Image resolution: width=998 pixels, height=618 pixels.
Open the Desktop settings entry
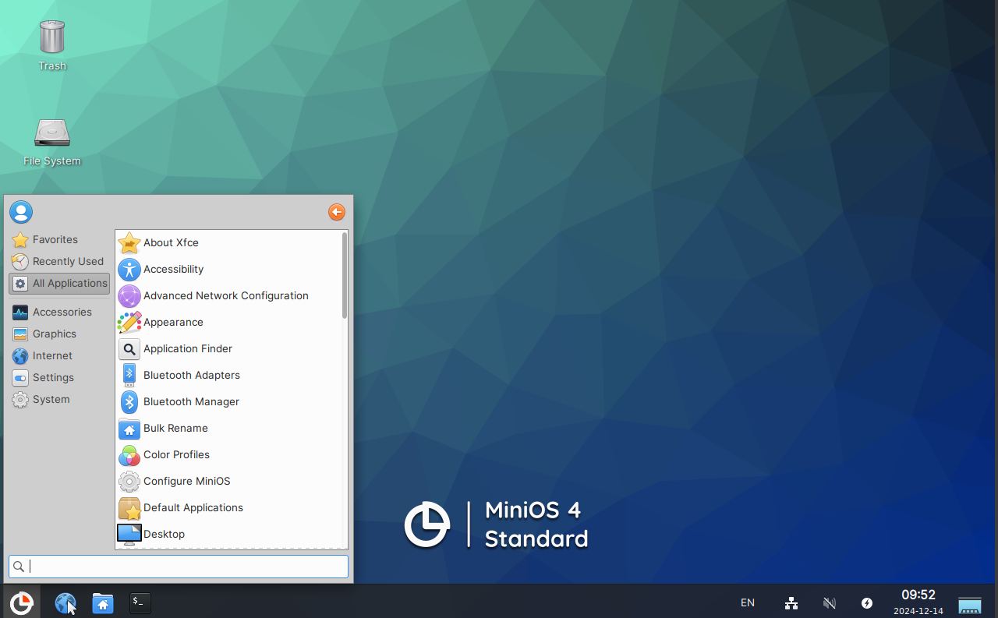pos(228,534)
